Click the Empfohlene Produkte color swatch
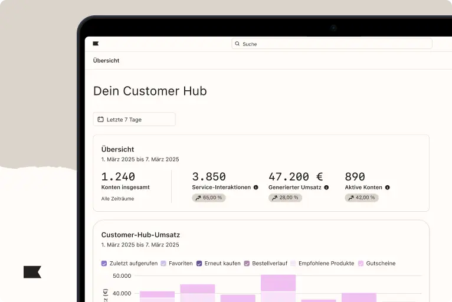452x302 pixels. (x=293, y=264)
